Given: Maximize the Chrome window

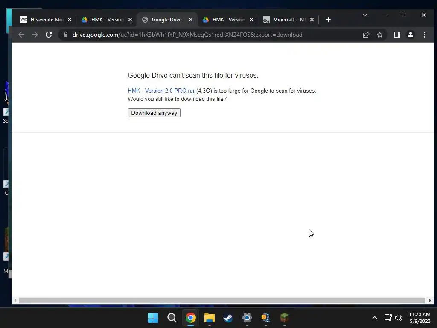Looking at the screenshot, I should [404, 15].
